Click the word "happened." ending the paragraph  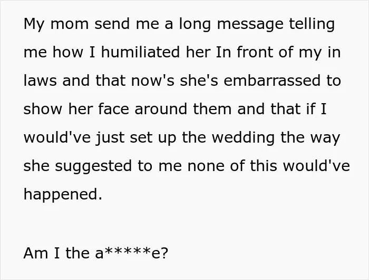(63, 195)
